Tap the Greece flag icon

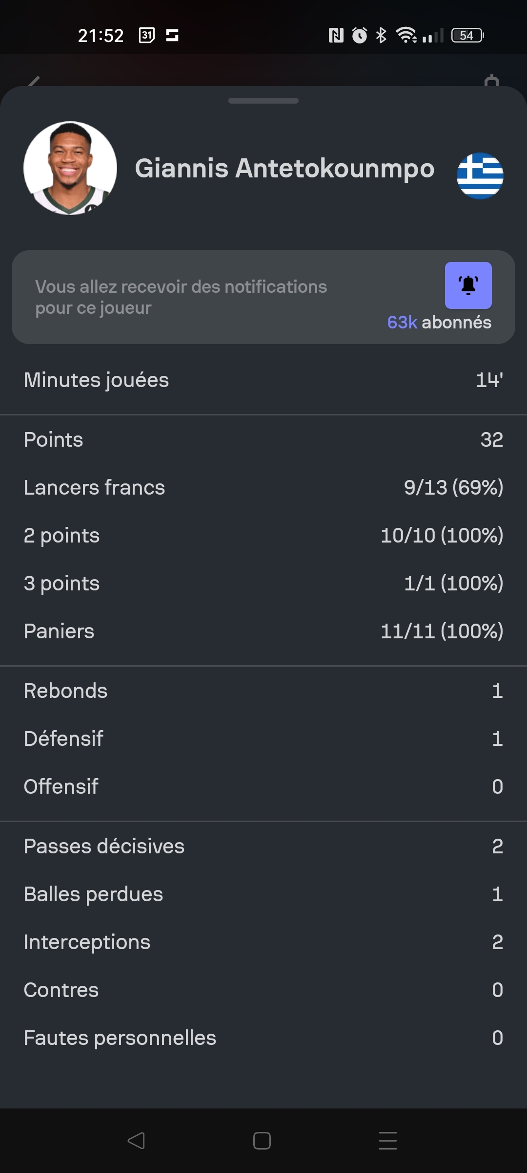point(480,176)
